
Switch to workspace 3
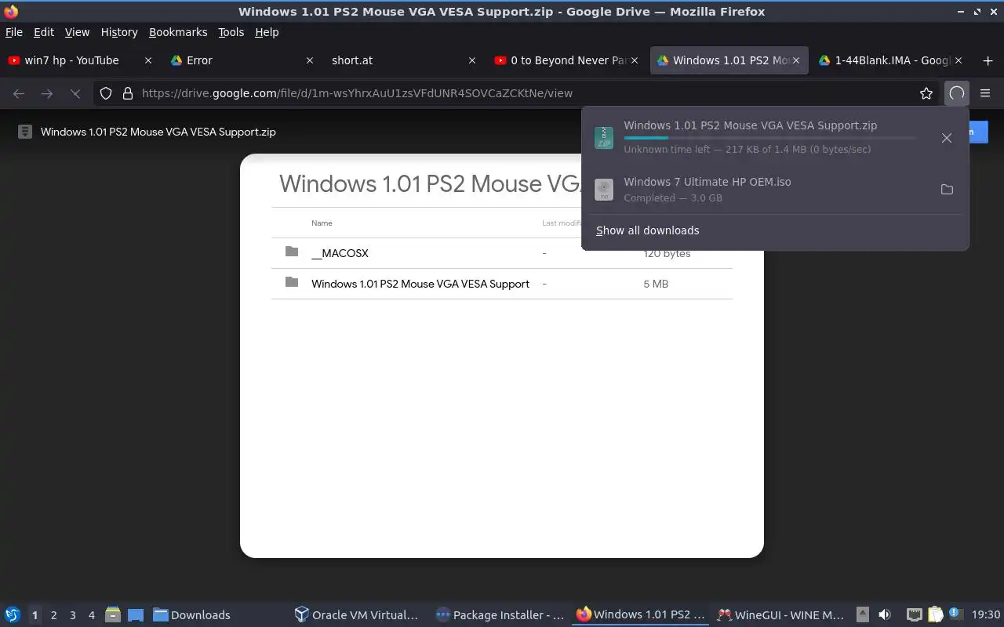(72, 615)
